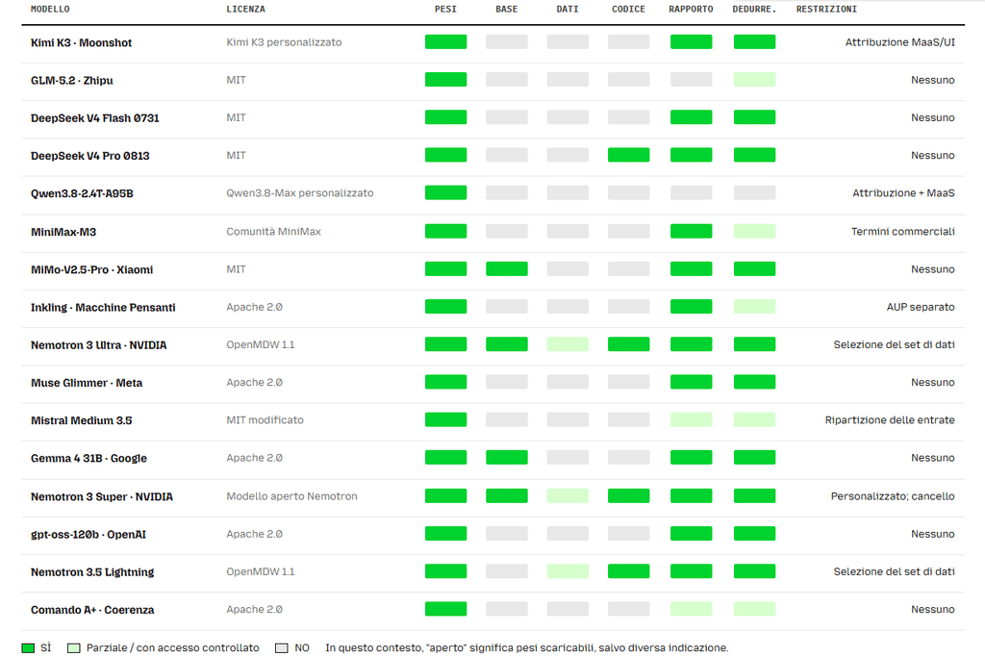Click the light-green DATI cell for Nemotron 3 Ultra
The width and height of the screenshot is (985, 657).
click(x=568, y=344)
